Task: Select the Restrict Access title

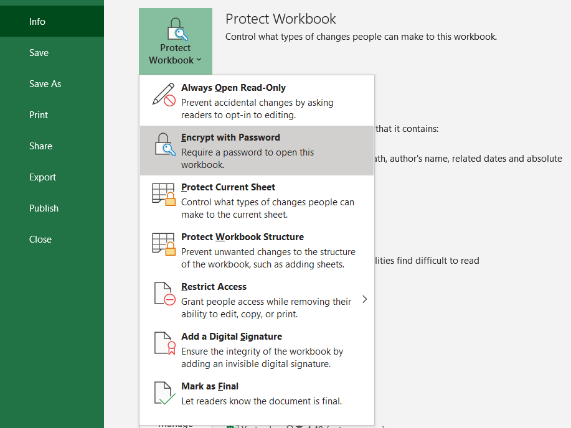Action: pyautogui.click(x=214, y=287)
